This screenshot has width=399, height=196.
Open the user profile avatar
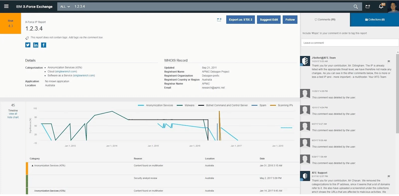tap(393, 7)
